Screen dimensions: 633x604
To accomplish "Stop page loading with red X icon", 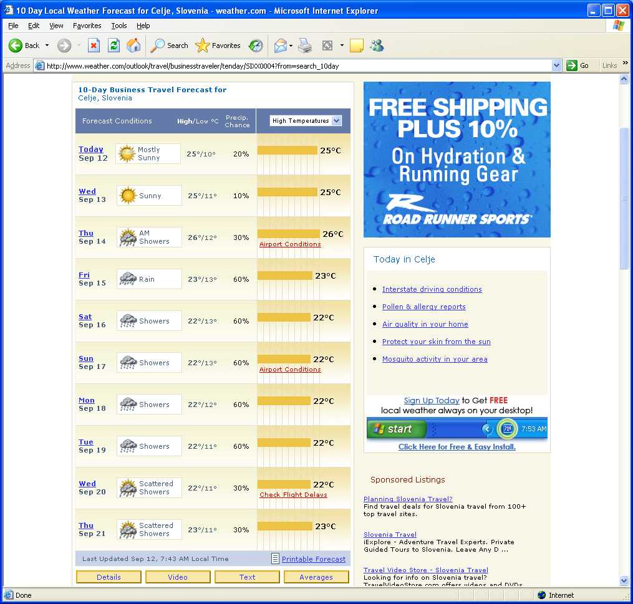I will coord(94,46).
